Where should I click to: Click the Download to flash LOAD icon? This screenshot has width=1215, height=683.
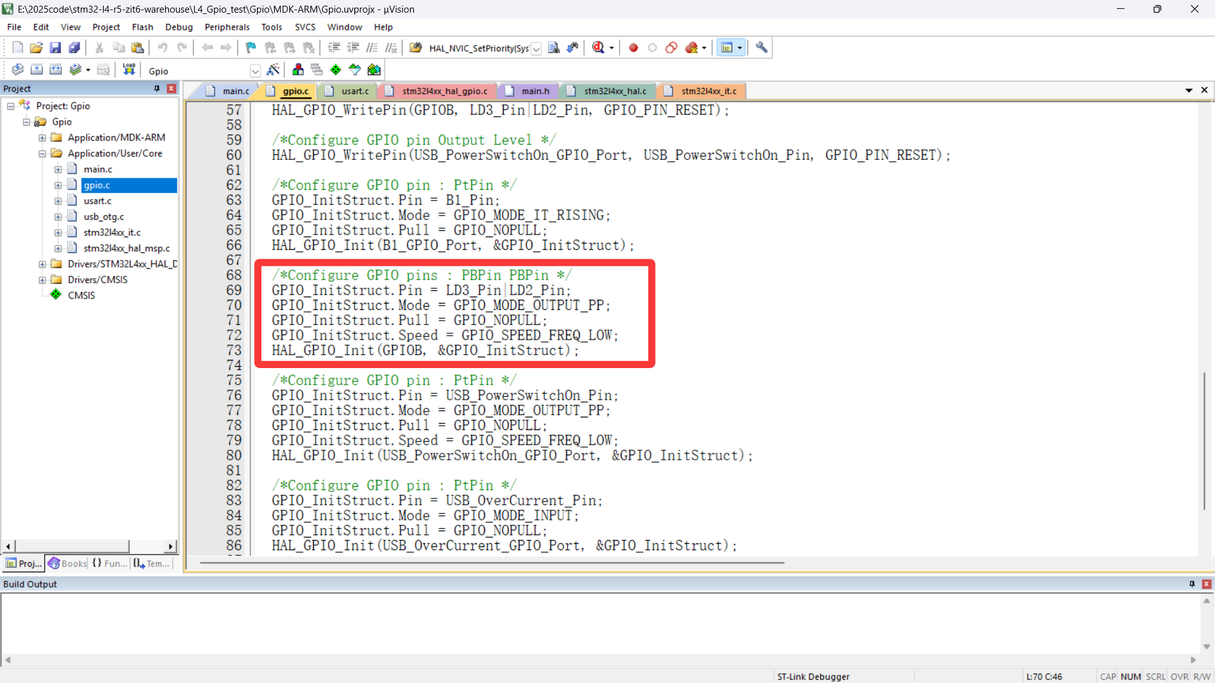coord(129,70)
